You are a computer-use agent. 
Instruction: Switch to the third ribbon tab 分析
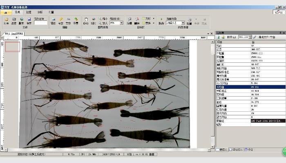click(x=40, y=12)
